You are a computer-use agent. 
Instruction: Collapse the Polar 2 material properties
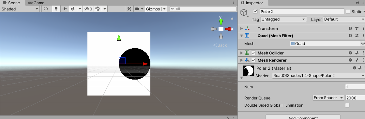point(242,78)
